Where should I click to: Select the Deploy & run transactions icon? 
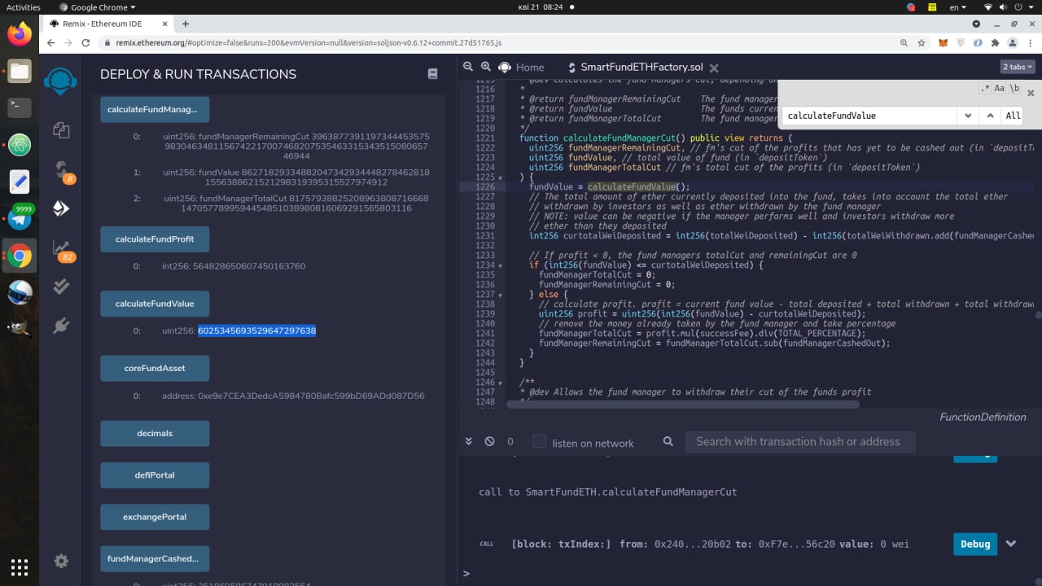pyautogui.click(x=61, y=208)
